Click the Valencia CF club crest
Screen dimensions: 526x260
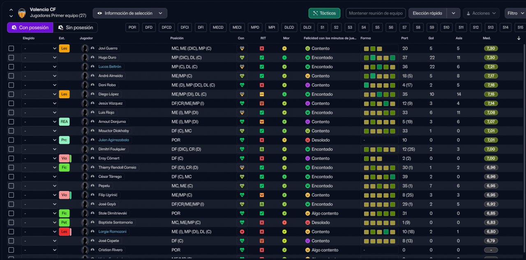[22, 13]
